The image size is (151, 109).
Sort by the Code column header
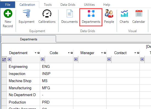[x=54, y=53]
